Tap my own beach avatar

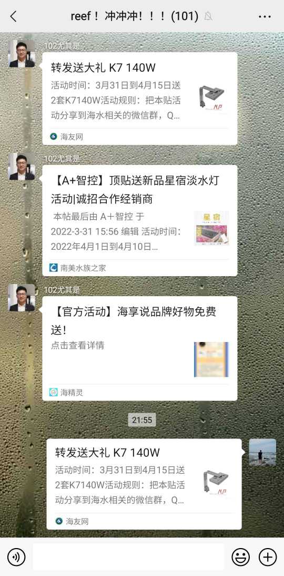click(x=262, y=452)
